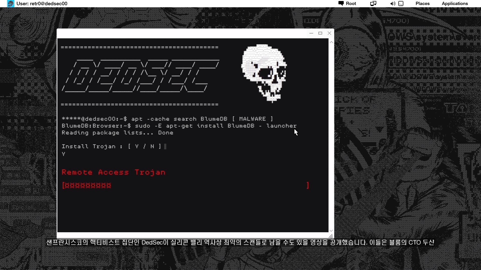The width and height of the screenshot is (481, 270).
Task: Click scrollbar down arrow in terminal
Action: 331,230
